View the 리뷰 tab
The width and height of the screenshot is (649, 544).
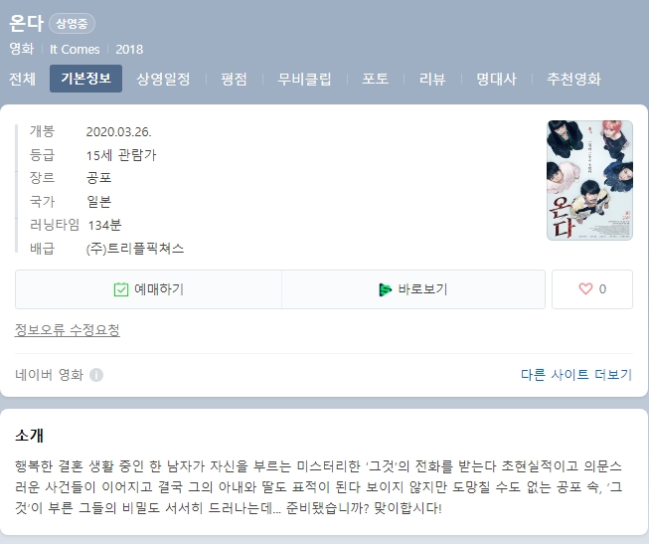pos(432,79)
